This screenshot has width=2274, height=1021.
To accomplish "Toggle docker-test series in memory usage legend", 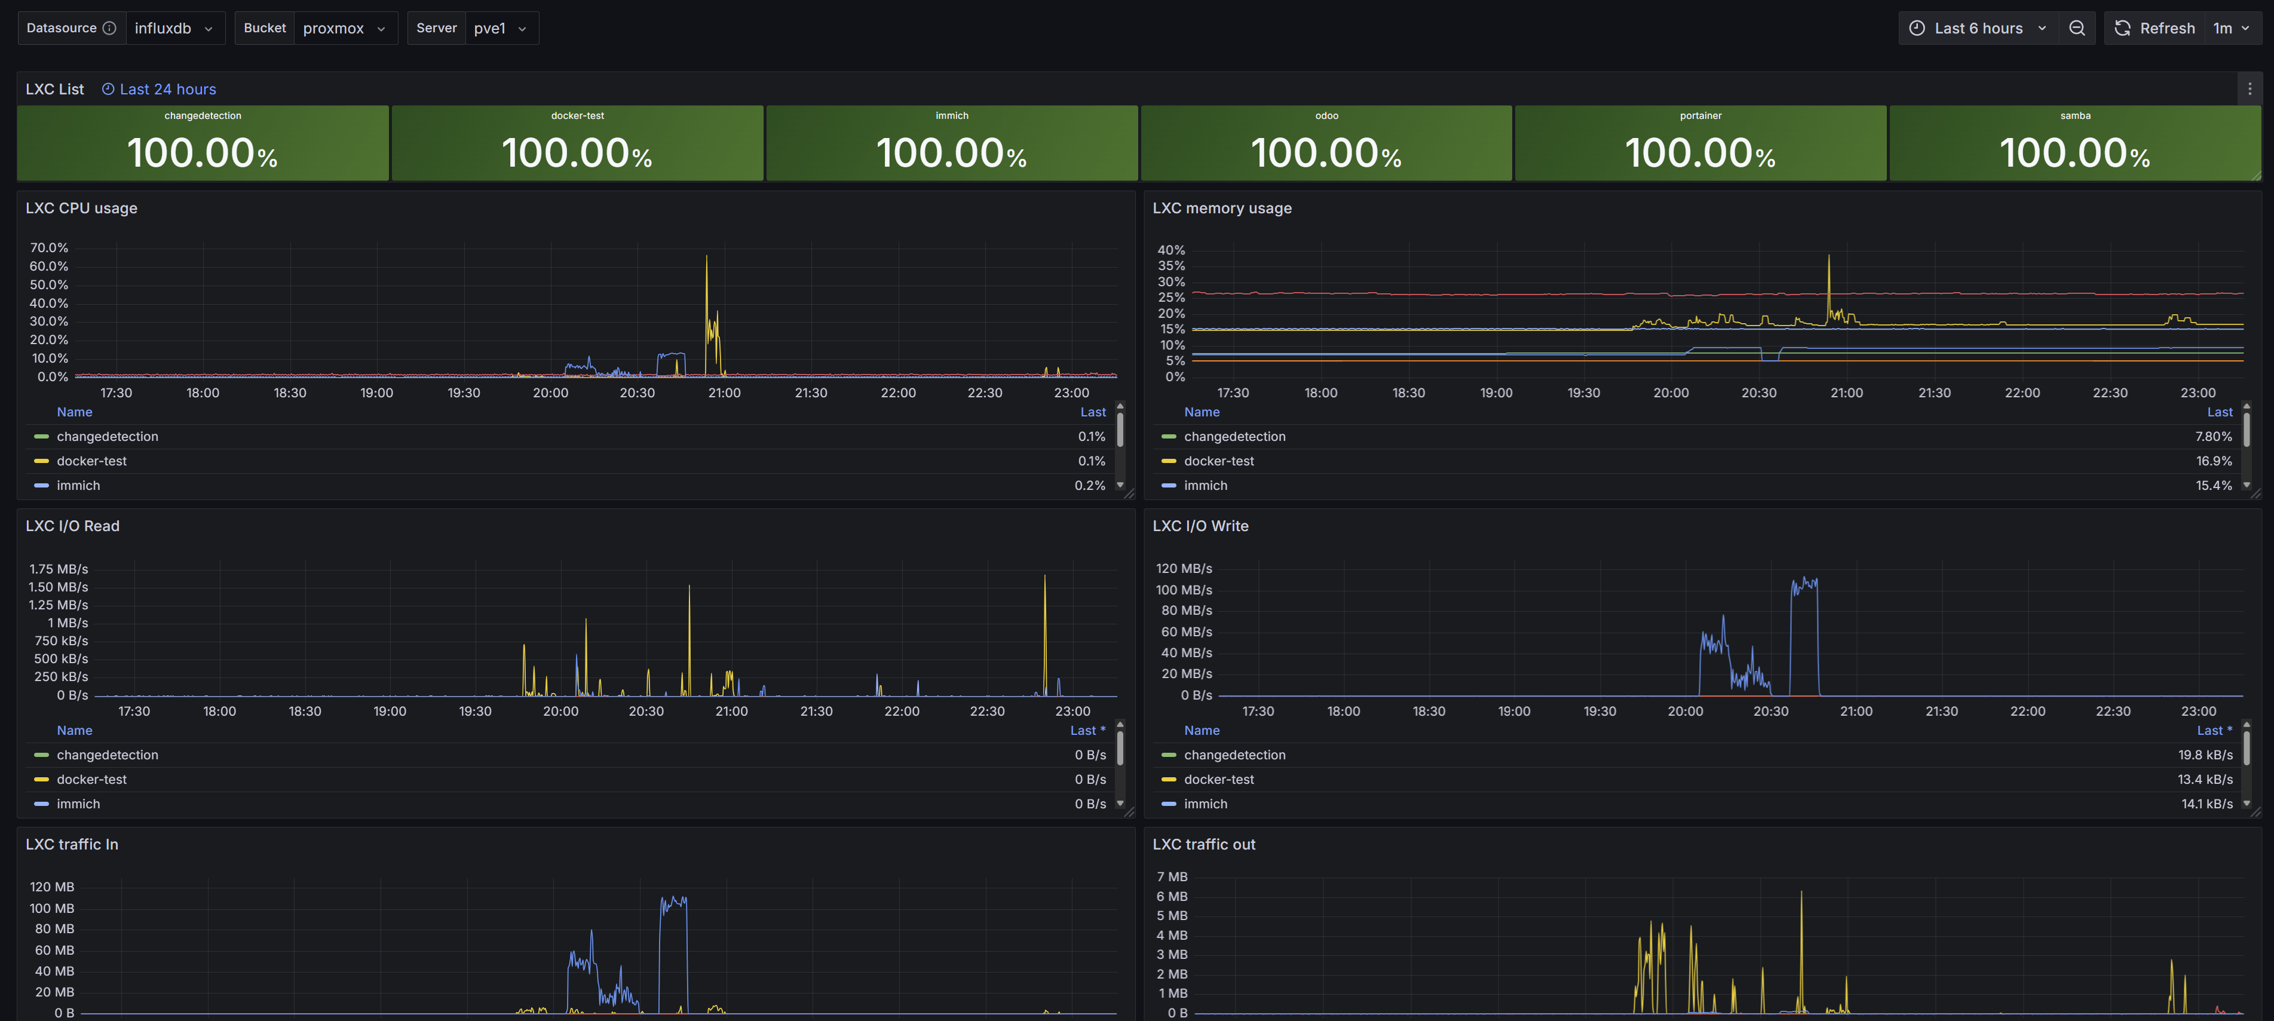I will coord(1218,462).
